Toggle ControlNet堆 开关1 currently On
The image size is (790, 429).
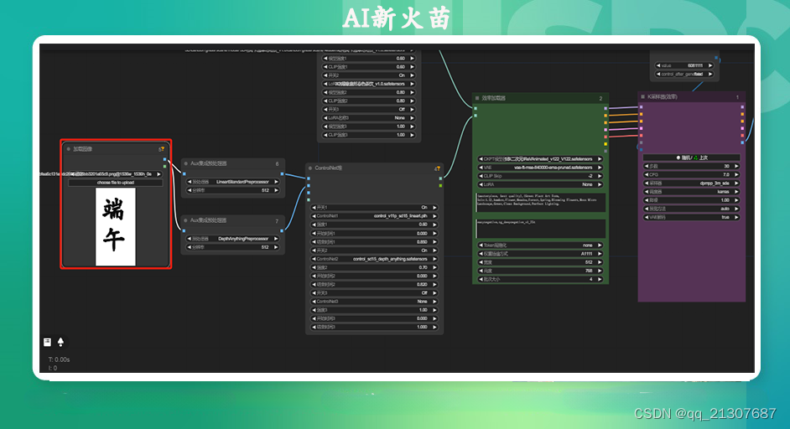pyautogui.click(x=374, y=208)
